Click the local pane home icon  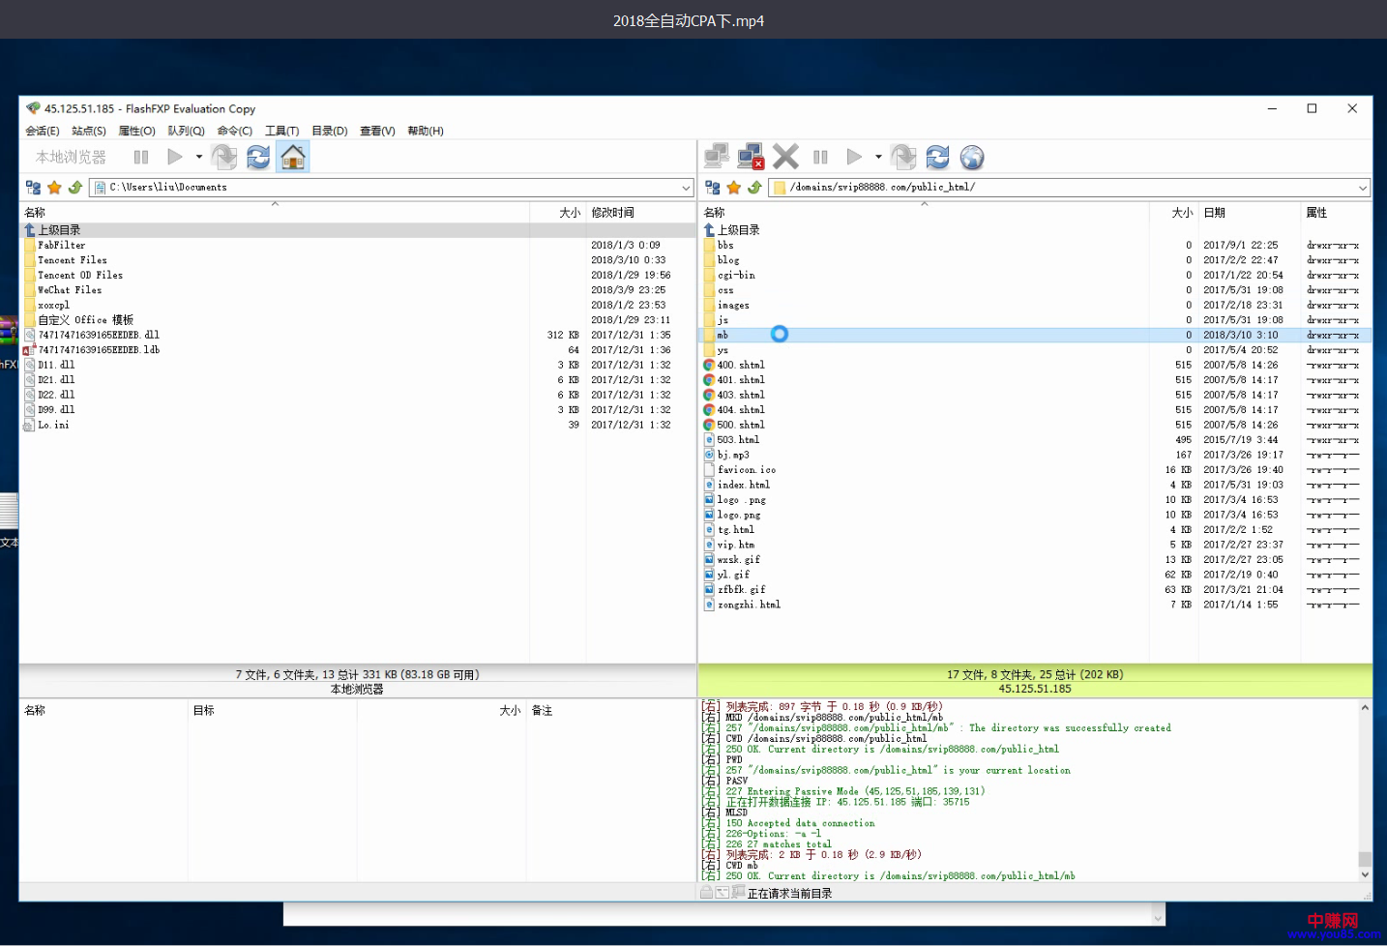[x=292, y=157]
